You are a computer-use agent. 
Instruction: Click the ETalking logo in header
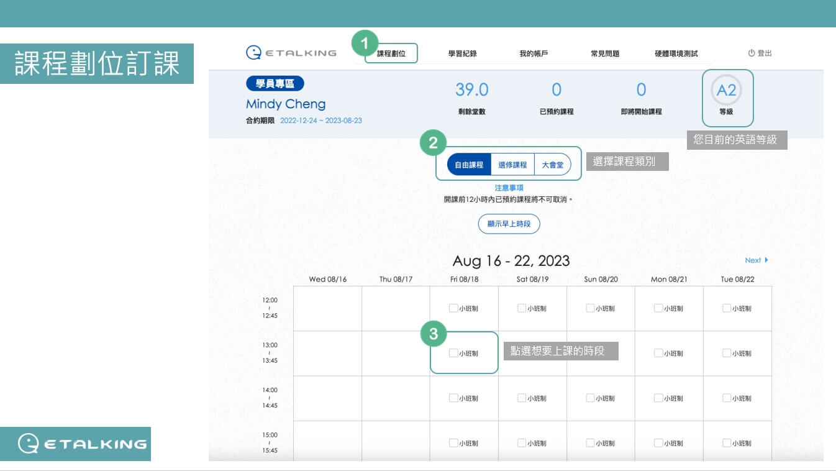tap(291, 53)
